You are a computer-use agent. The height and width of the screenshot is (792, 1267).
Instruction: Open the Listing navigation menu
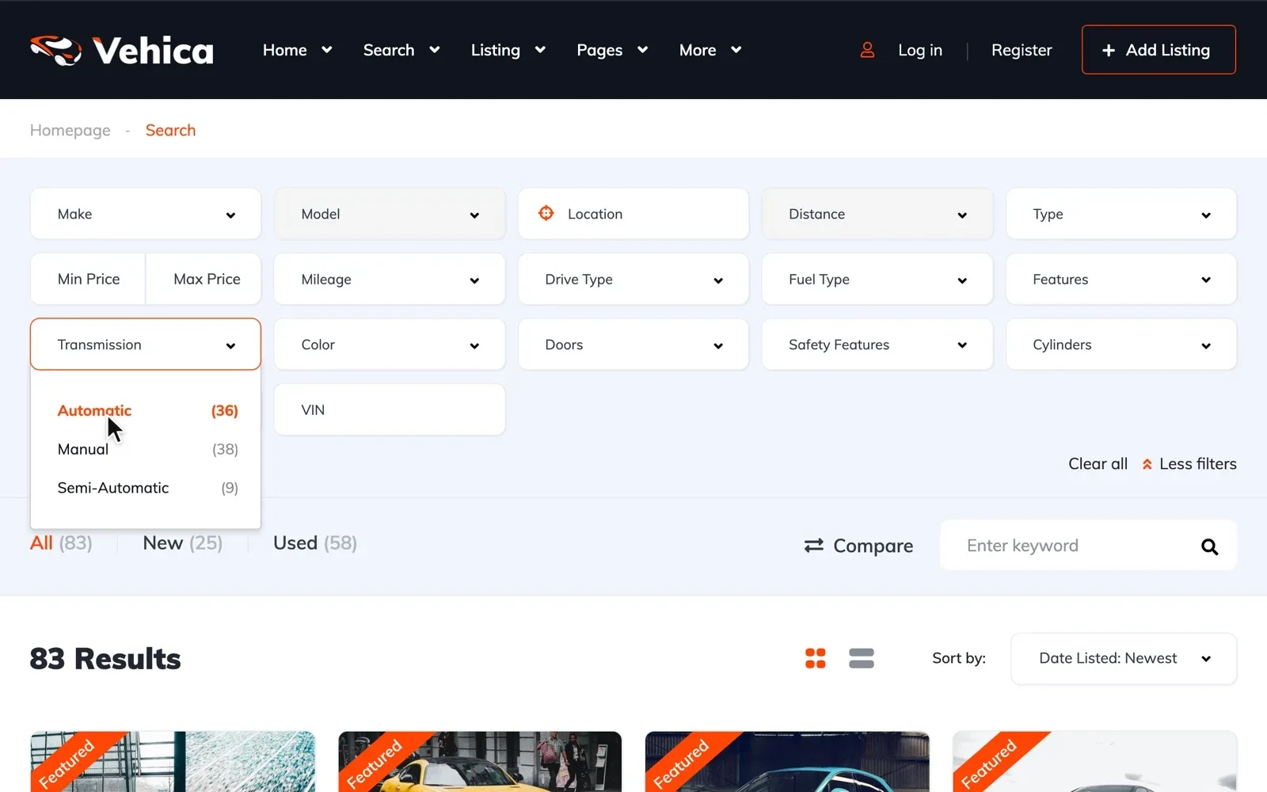pyautogui.click(x=508, y=50)
